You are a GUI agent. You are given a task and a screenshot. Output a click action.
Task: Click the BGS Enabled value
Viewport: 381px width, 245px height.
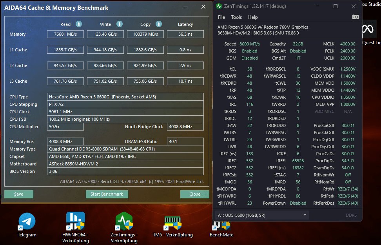(x=250, y=51)
